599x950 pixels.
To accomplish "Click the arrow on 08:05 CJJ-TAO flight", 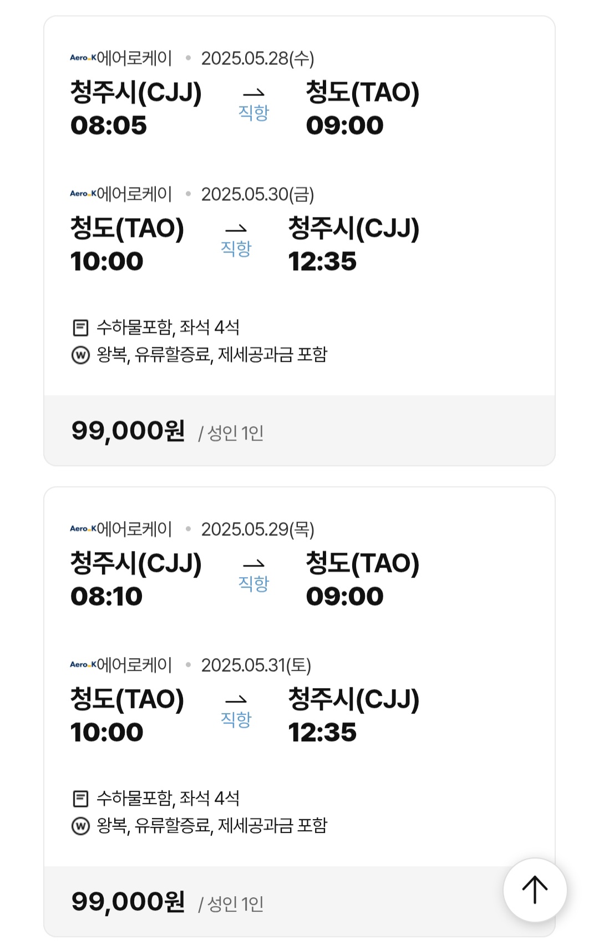I will pos(253,93).
